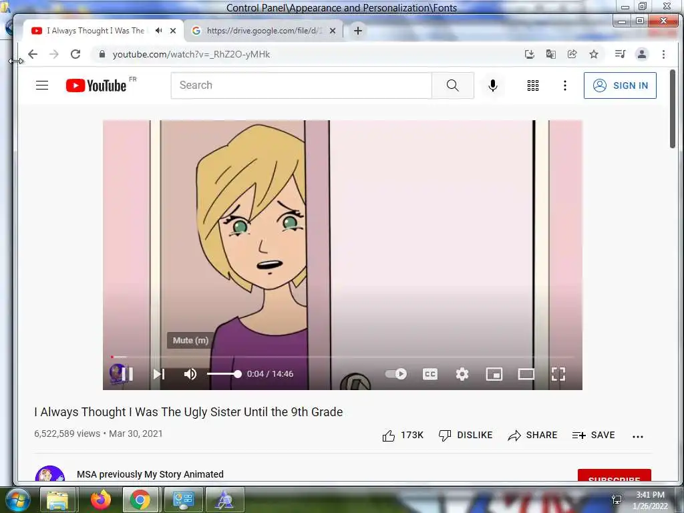Image resolution: width=684 pixels, height=513 pixels.
Task: Click the YouTube logo
Action: click(96, 85)
